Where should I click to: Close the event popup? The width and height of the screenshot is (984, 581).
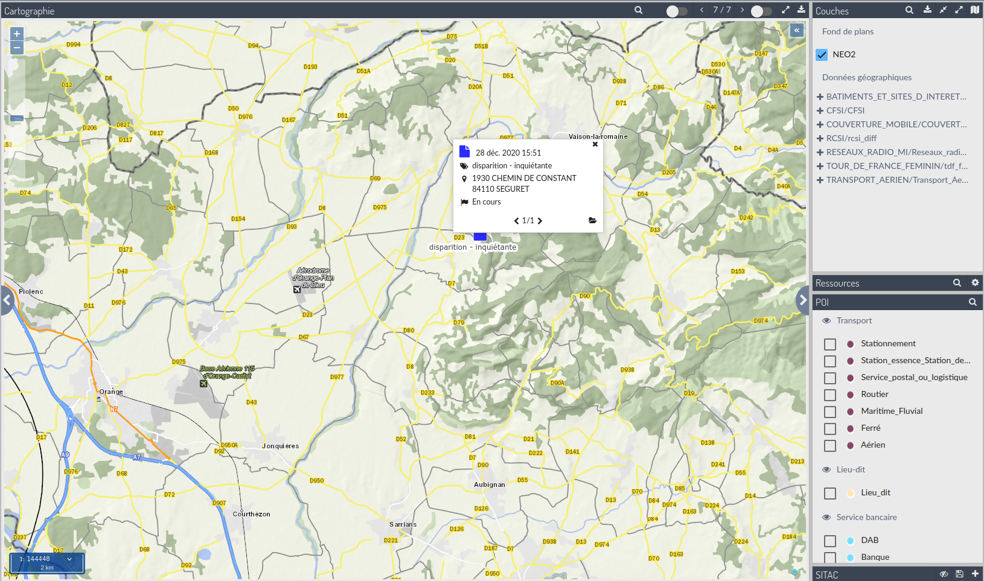point(595,144)
